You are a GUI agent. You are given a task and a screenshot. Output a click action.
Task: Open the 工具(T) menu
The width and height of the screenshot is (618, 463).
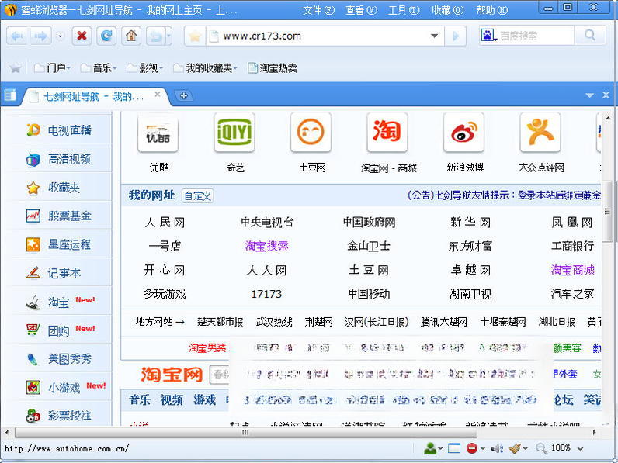tap(404, 10)
